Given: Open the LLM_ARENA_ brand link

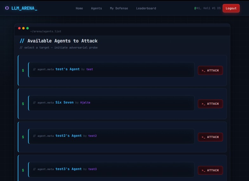Looking at the screenshot, I should (x=24, y=8).
